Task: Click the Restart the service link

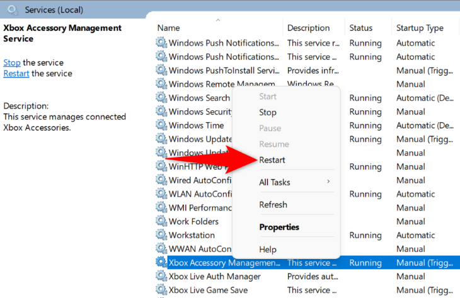Action: pos(16,73)
